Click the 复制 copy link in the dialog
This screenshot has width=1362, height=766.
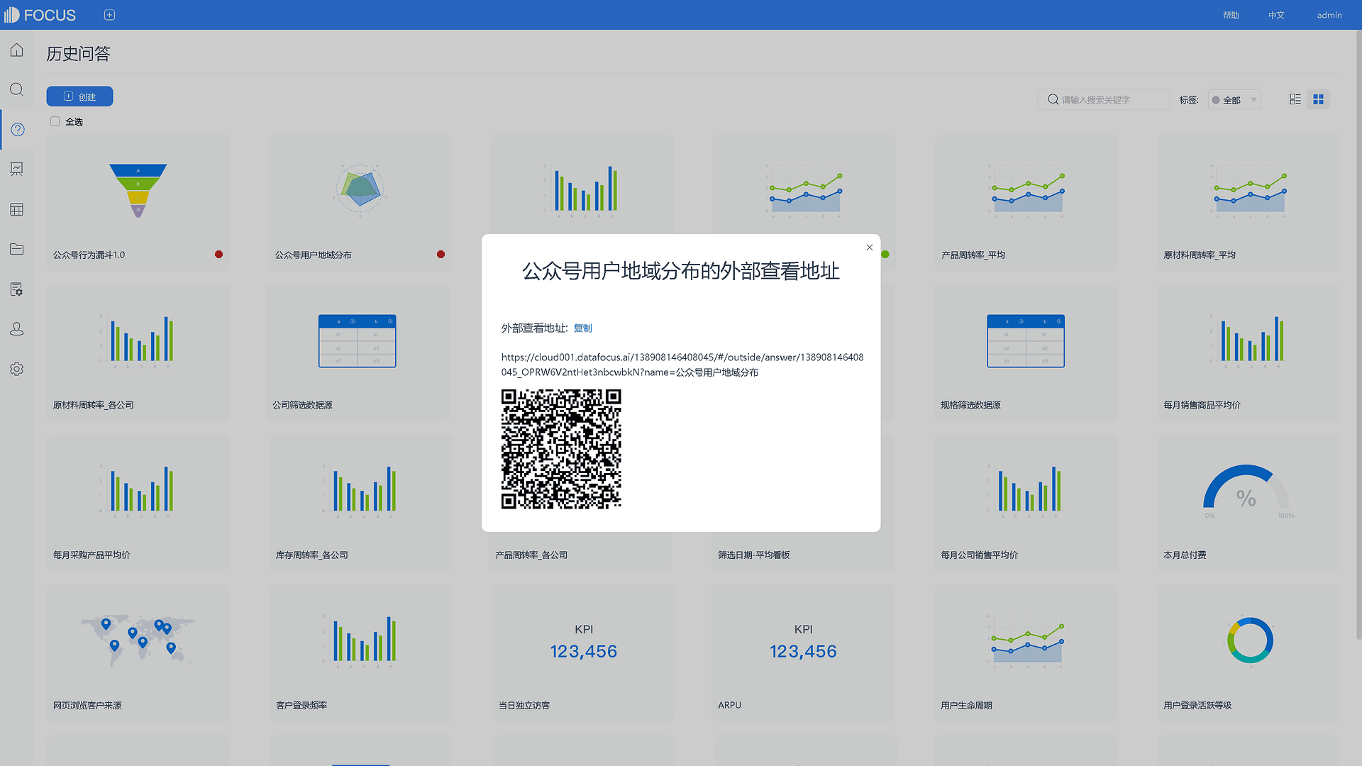coord(582,328)
